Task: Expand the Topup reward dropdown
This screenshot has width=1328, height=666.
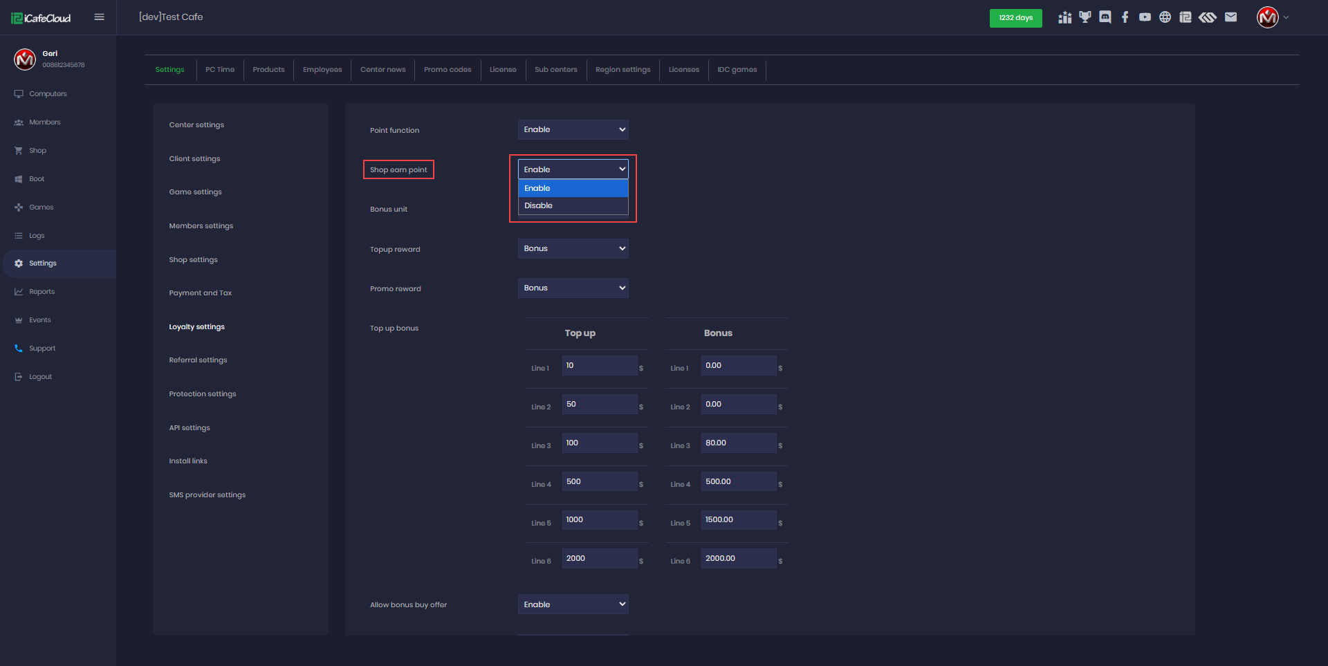Action: [x=573, y=249]
